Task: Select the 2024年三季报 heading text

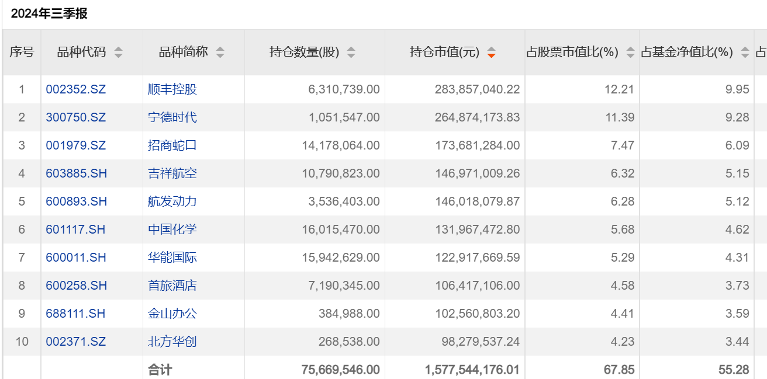Action: pos(49,13)
